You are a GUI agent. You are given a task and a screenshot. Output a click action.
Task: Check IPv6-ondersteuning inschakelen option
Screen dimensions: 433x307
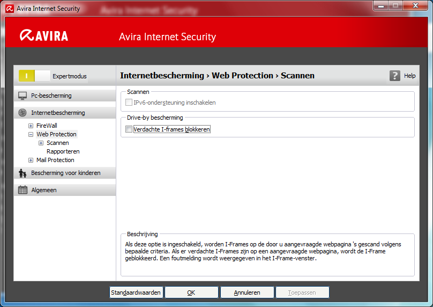129,103
